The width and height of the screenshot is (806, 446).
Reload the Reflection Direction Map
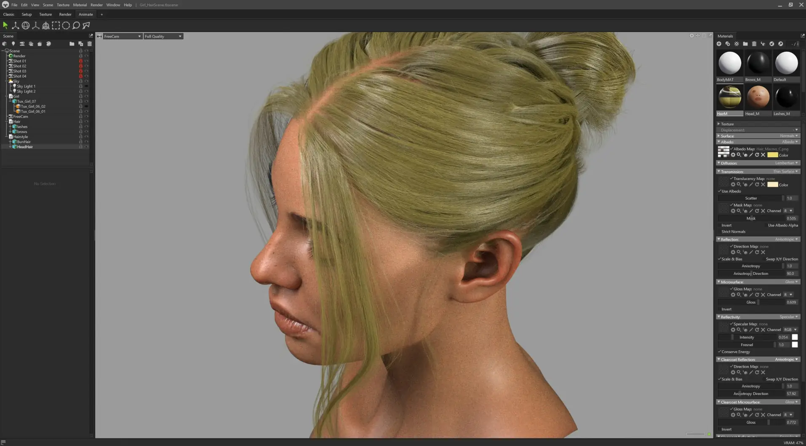[x=757, y=252]
